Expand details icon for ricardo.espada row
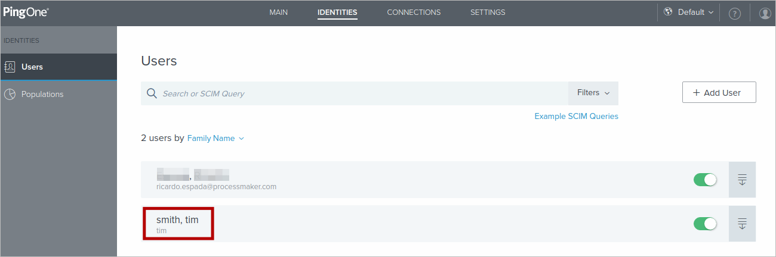This screenshot has width=776, height=257. tap(742, 180)
